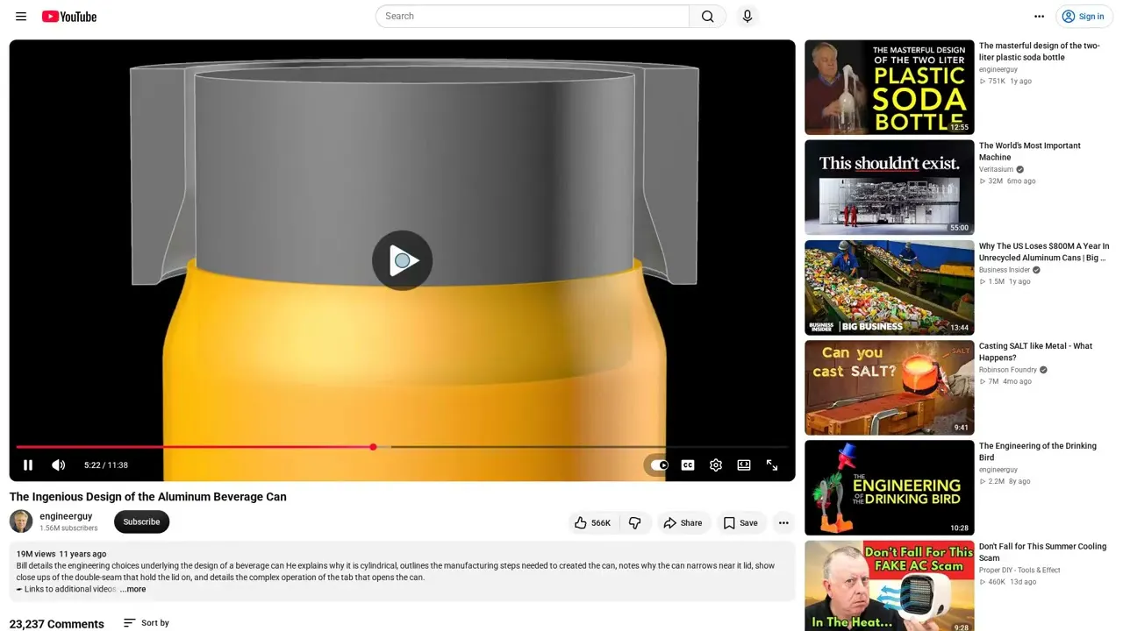Open Fake AC Scam video thumbnail
Image resolution: width=1123 pixels, height=631 pixels.
tap(890, 585)
